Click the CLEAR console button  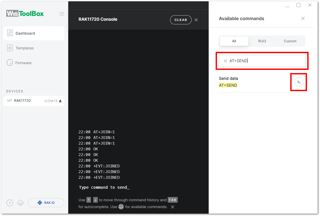pos(181,20)
